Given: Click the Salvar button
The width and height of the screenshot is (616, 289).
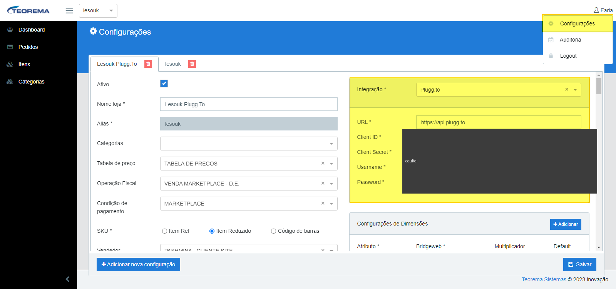Looking at the screenshot, I should click(x=580, y=264).
